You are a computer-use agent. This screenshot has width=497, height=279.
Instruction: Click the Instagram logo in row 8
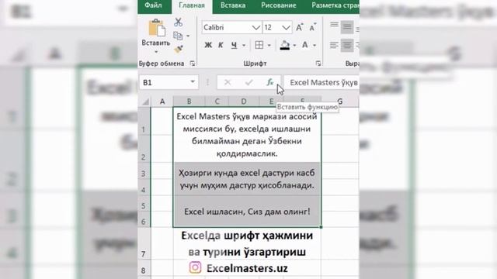click(x=195, y=267)
